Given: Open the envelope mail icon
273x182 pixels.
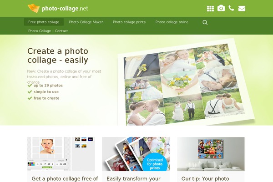Looking at the screenshot, I should 242,9.
